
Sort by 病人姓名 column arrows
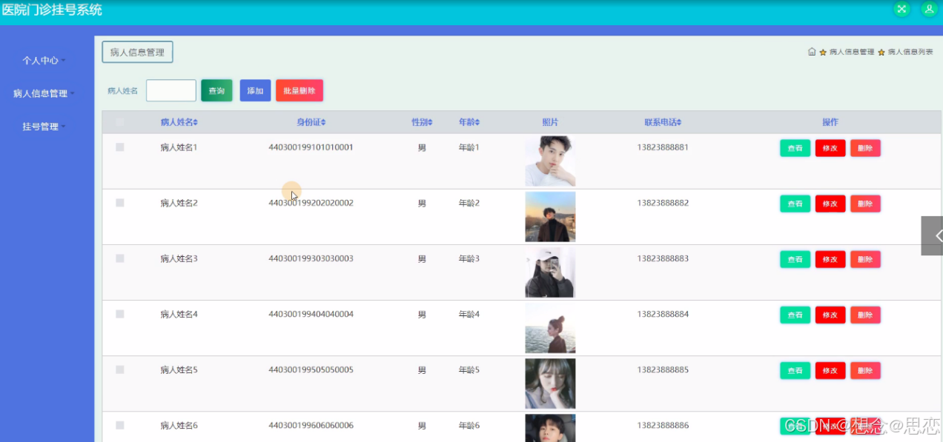pos(195,122)
